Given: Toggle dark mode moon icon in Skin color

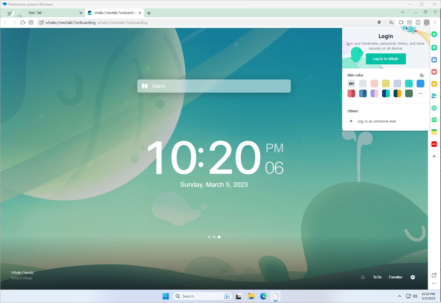Looking at the screenshot, I should tap(422, 75).
